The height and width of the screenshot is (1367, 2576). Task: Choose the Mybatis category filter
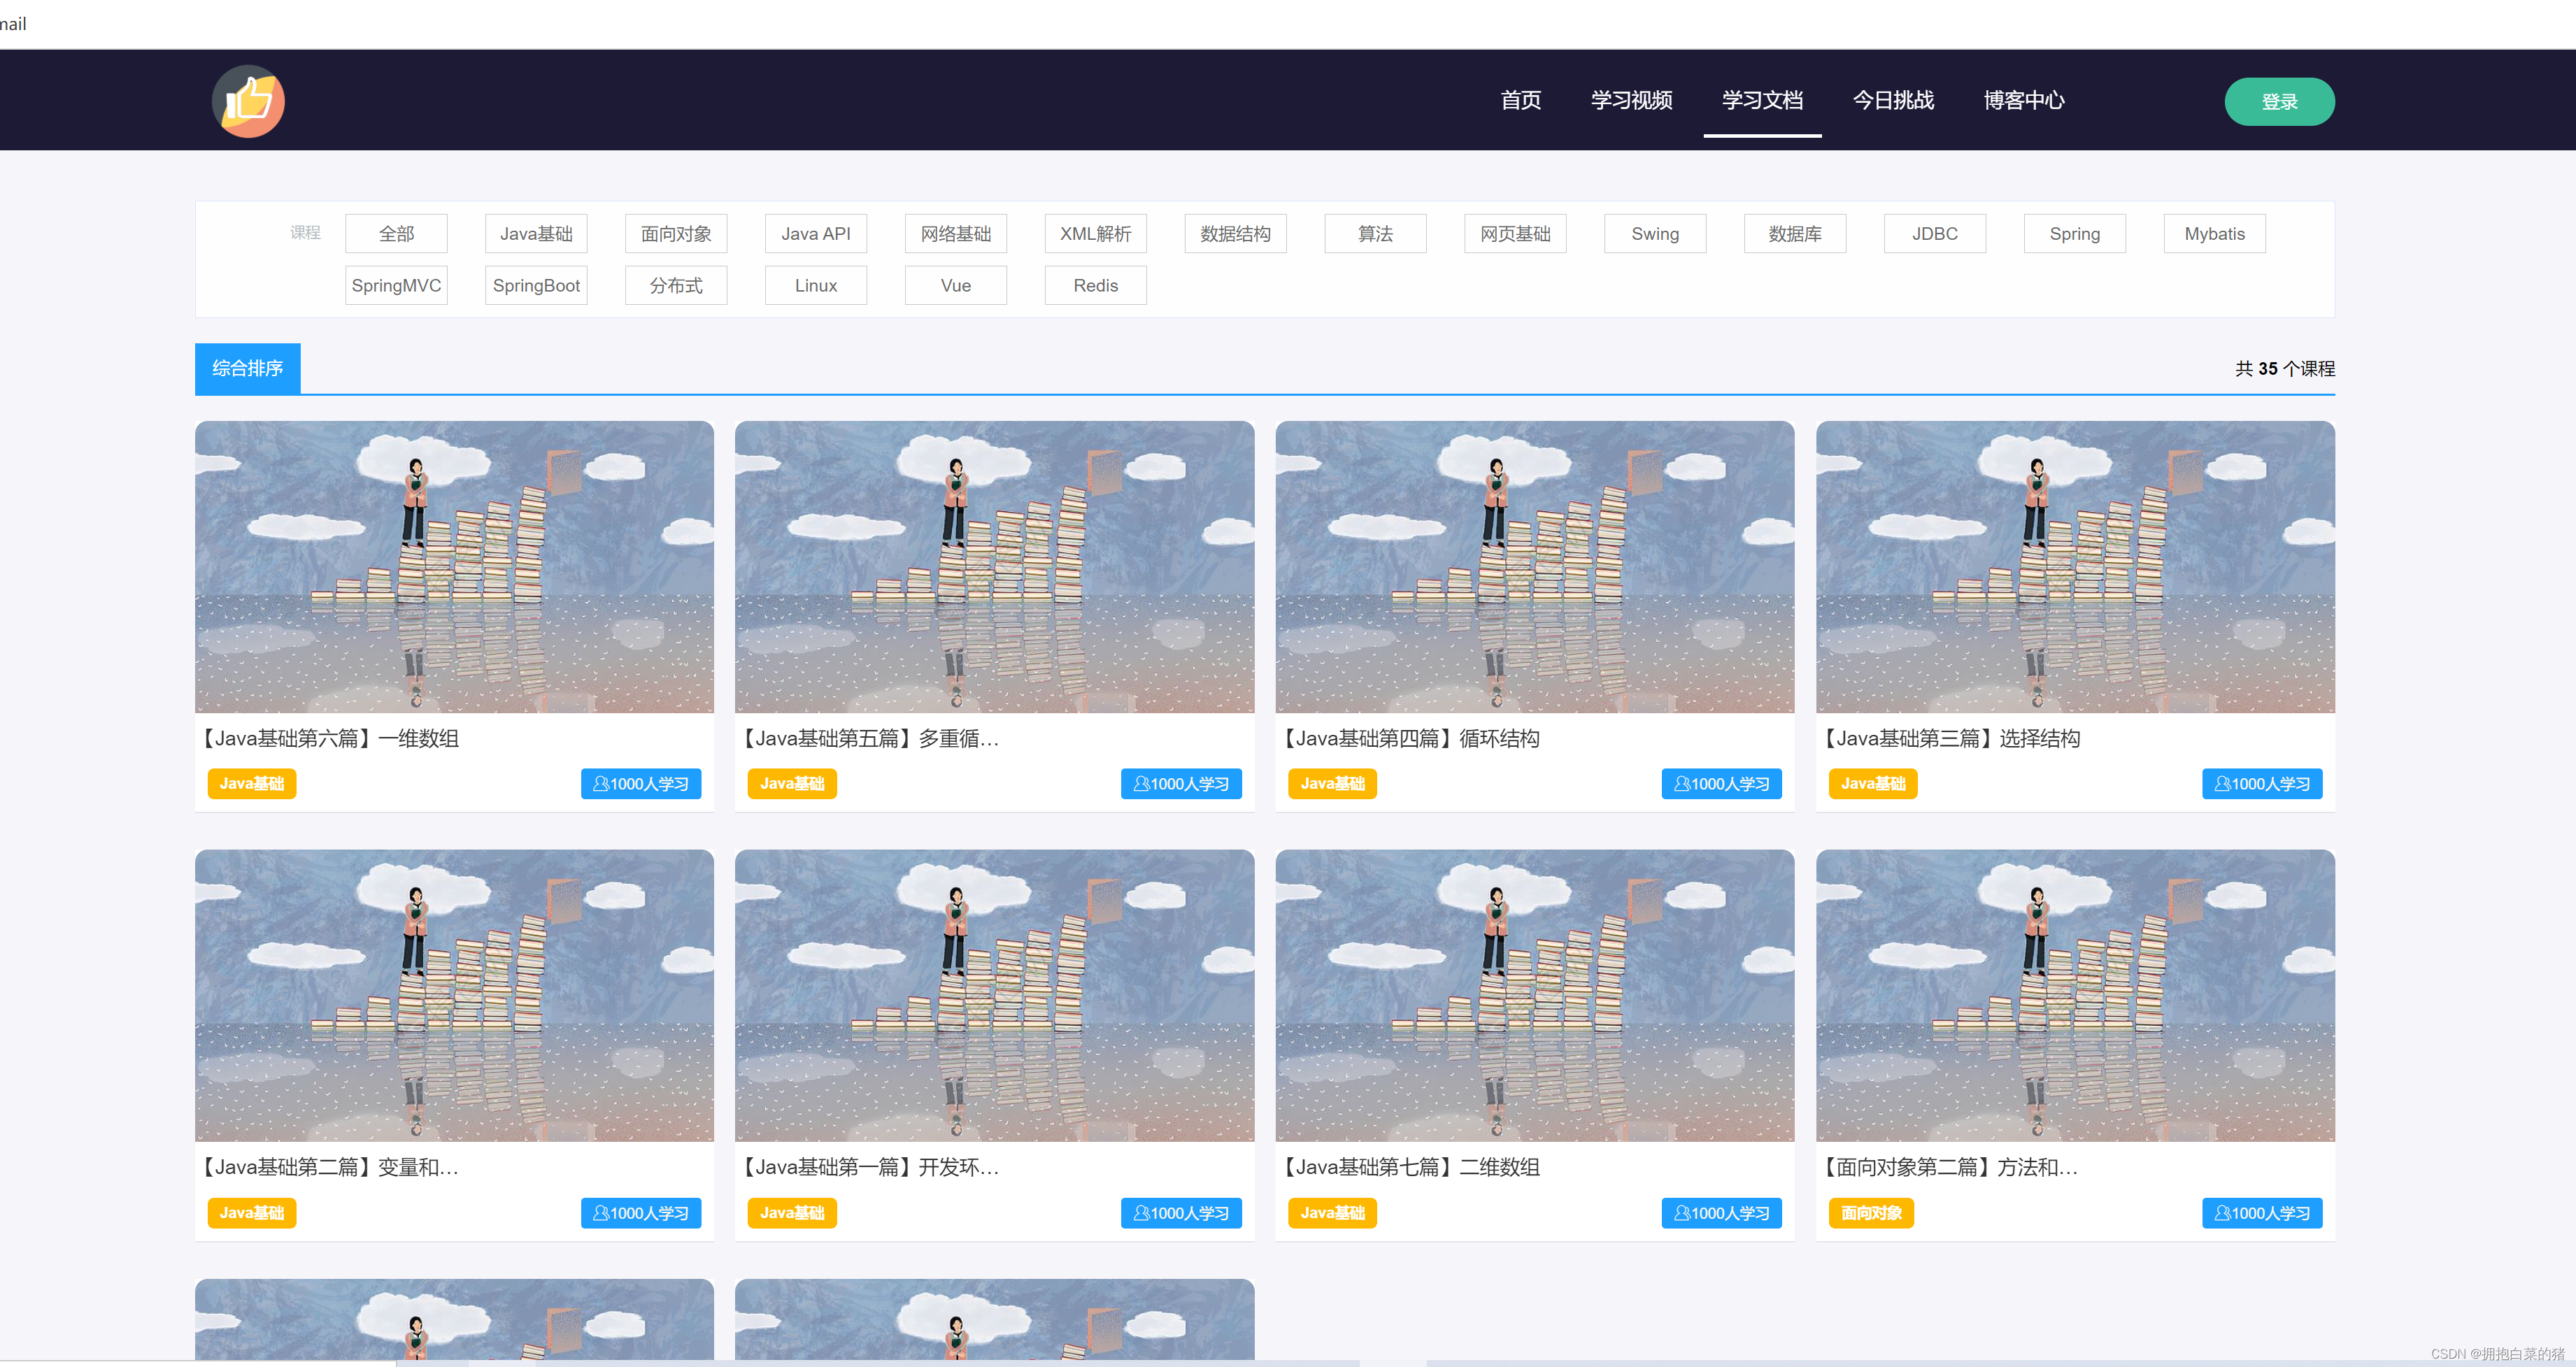coord(2214,234)
